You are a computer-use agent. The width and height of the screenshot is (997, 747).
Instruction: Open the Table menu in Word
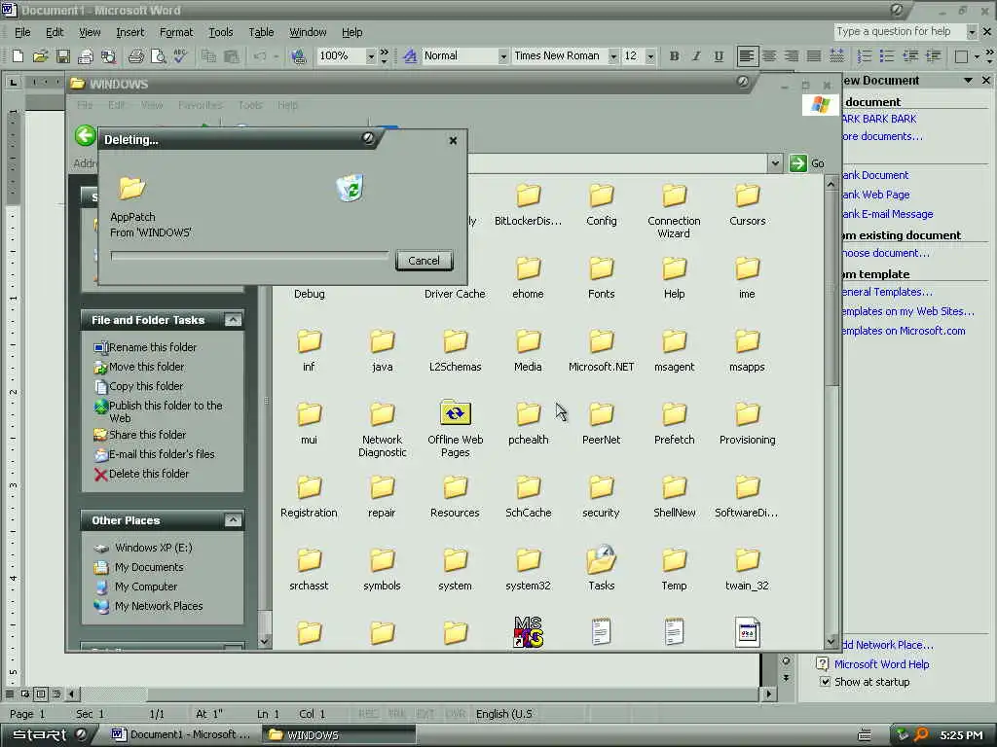pos(261,32)
